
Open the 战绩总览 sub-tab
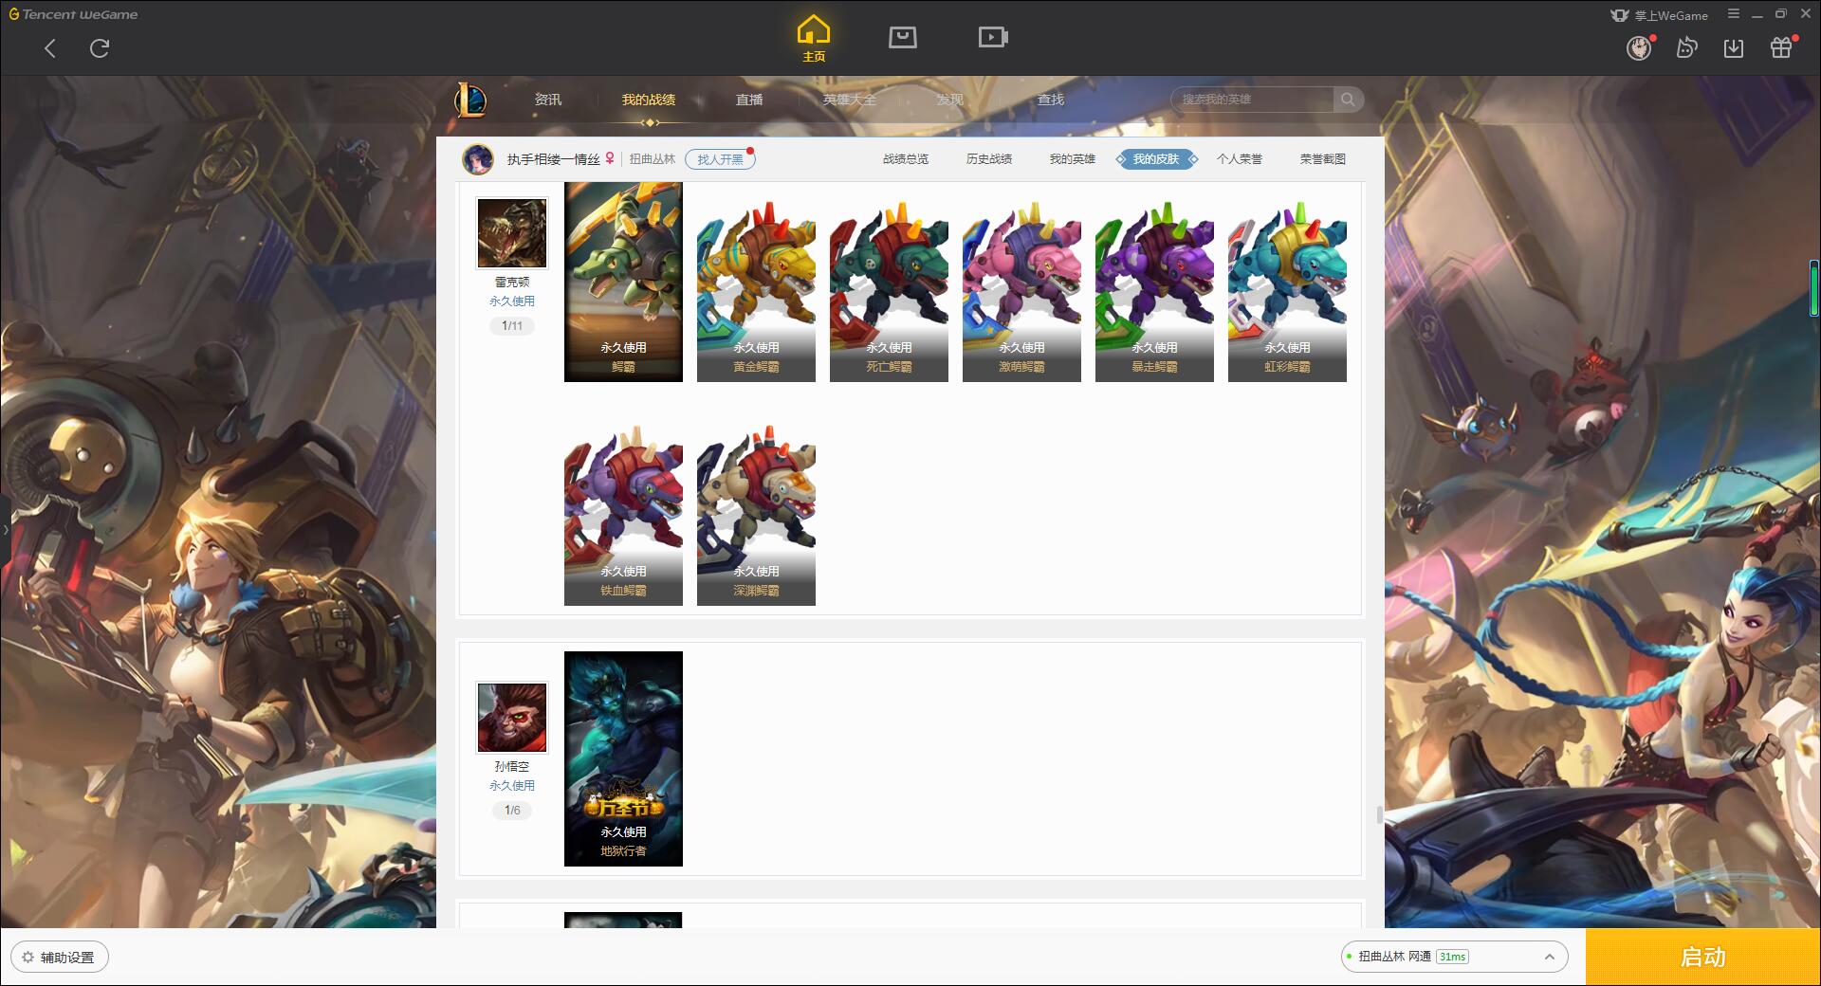pos(906,159)
